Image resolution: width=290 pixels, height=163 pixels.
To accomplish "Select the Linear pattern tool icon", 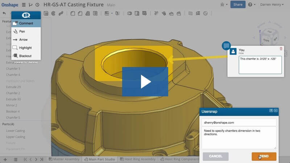I will point(107,13).
